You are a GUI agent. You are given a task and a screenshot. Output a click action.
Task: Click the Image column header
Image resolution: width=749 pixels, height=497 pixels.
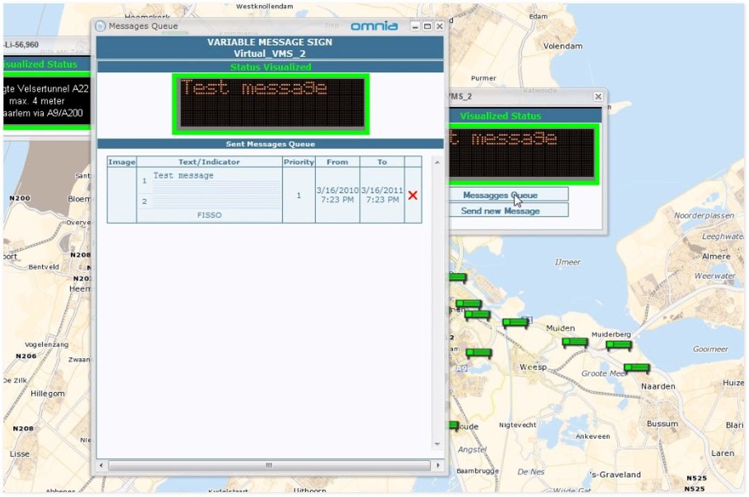[x=121, y=162]
